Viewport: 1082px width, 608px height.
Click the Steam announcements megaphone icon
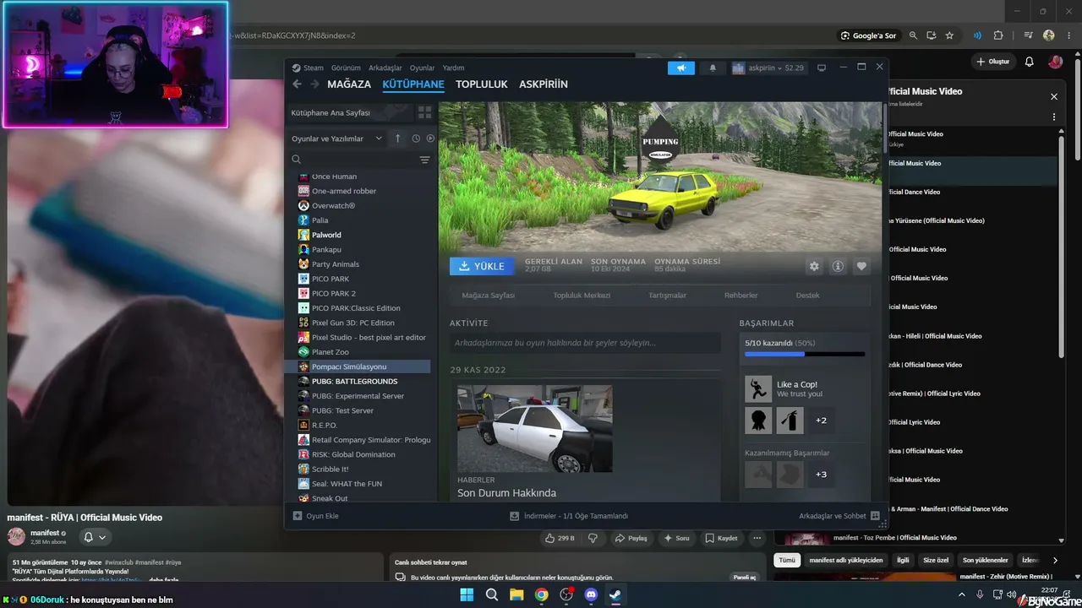680,68
